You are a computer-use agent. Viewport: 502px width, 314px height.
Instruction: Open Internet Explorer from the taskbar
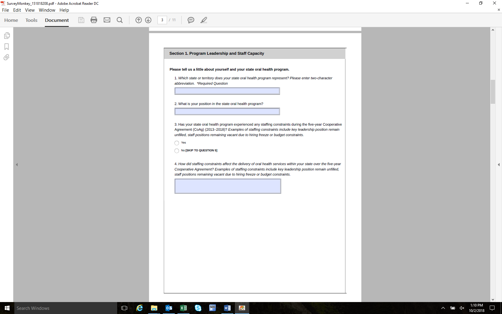point(140,308)
